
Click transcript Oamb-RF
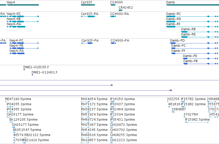pos(192,27)
